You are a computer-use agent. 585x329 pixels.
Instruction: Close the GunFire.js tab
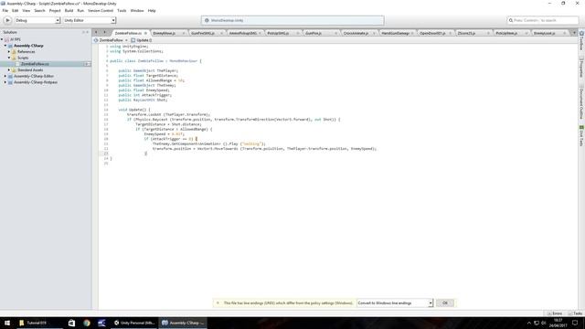[335, 33]
